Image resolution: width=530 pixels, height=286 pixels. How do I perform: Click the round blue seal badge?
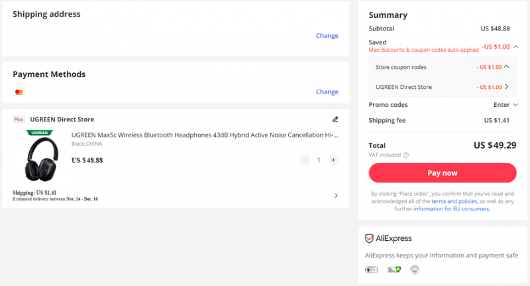pos(415,269)
